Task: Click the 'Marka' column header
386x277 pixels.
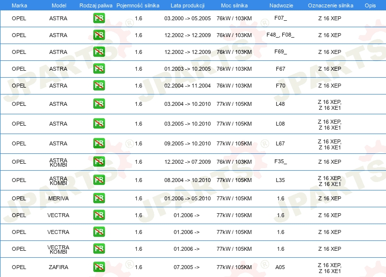Action: pyautogui.click(x=19, y=5)
